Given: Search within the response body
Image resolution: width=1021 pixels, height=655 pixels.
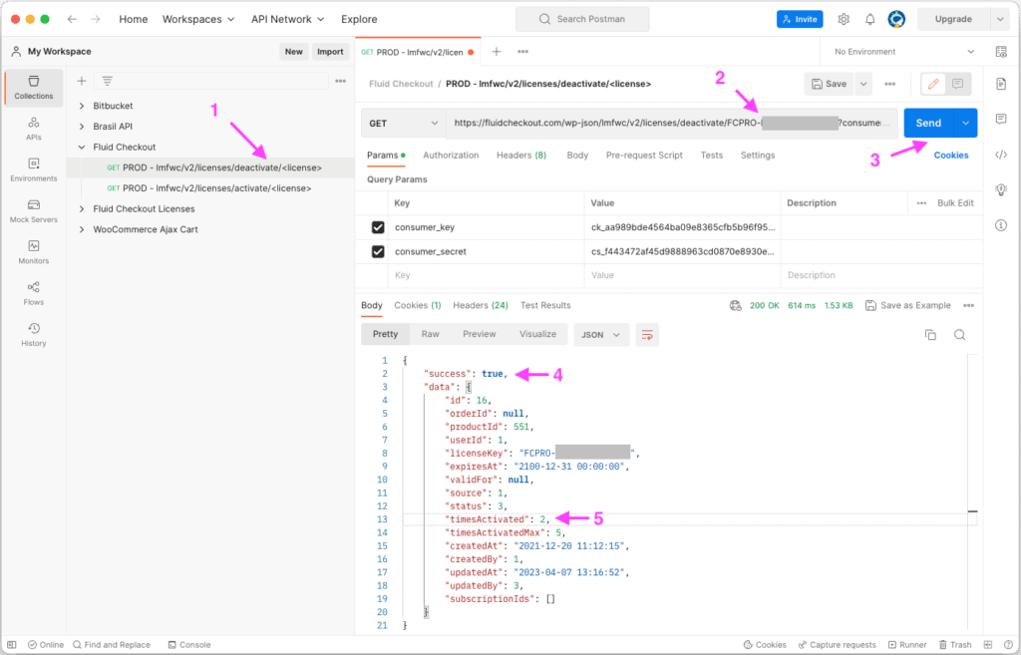Looking at the screenshot, I should point(960,335).
